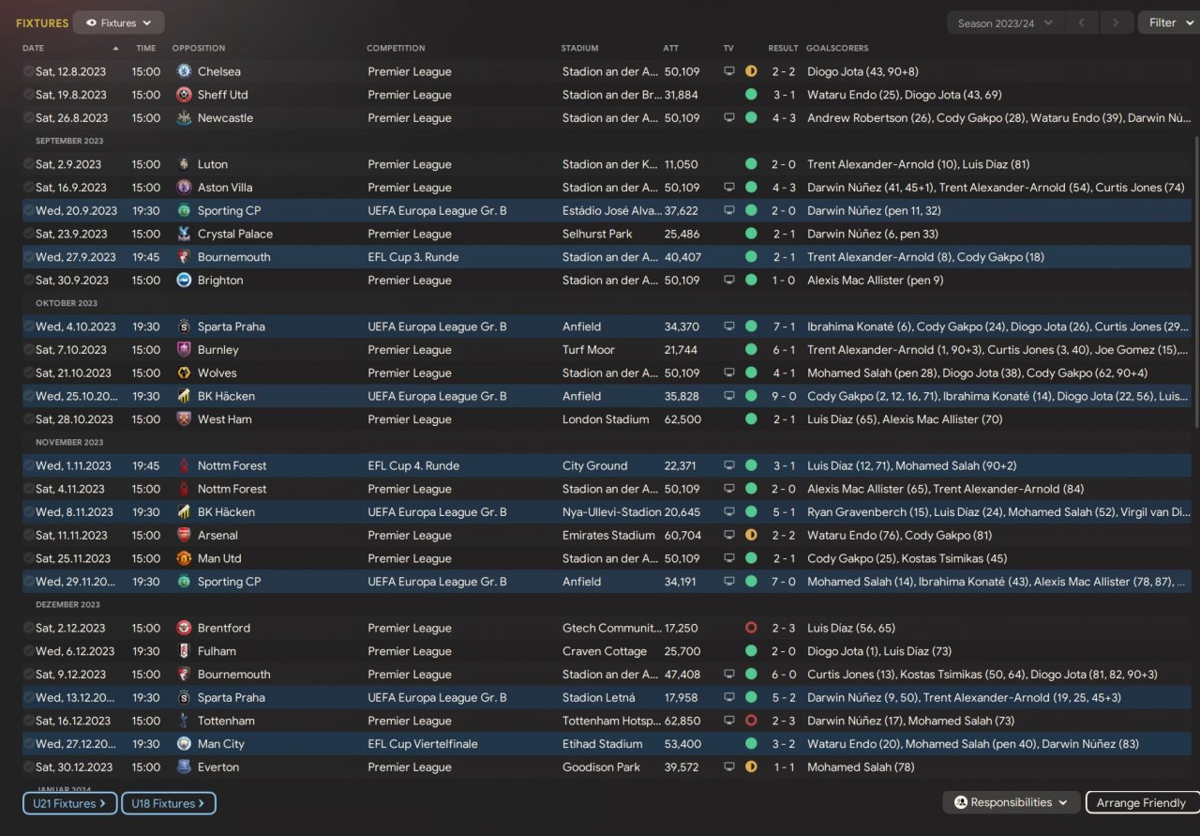Viewport: 1200px width, 836px height.
Task: Select the Sat, 12.8.2023 fixture row circle
Action: (x=28, y=71)
